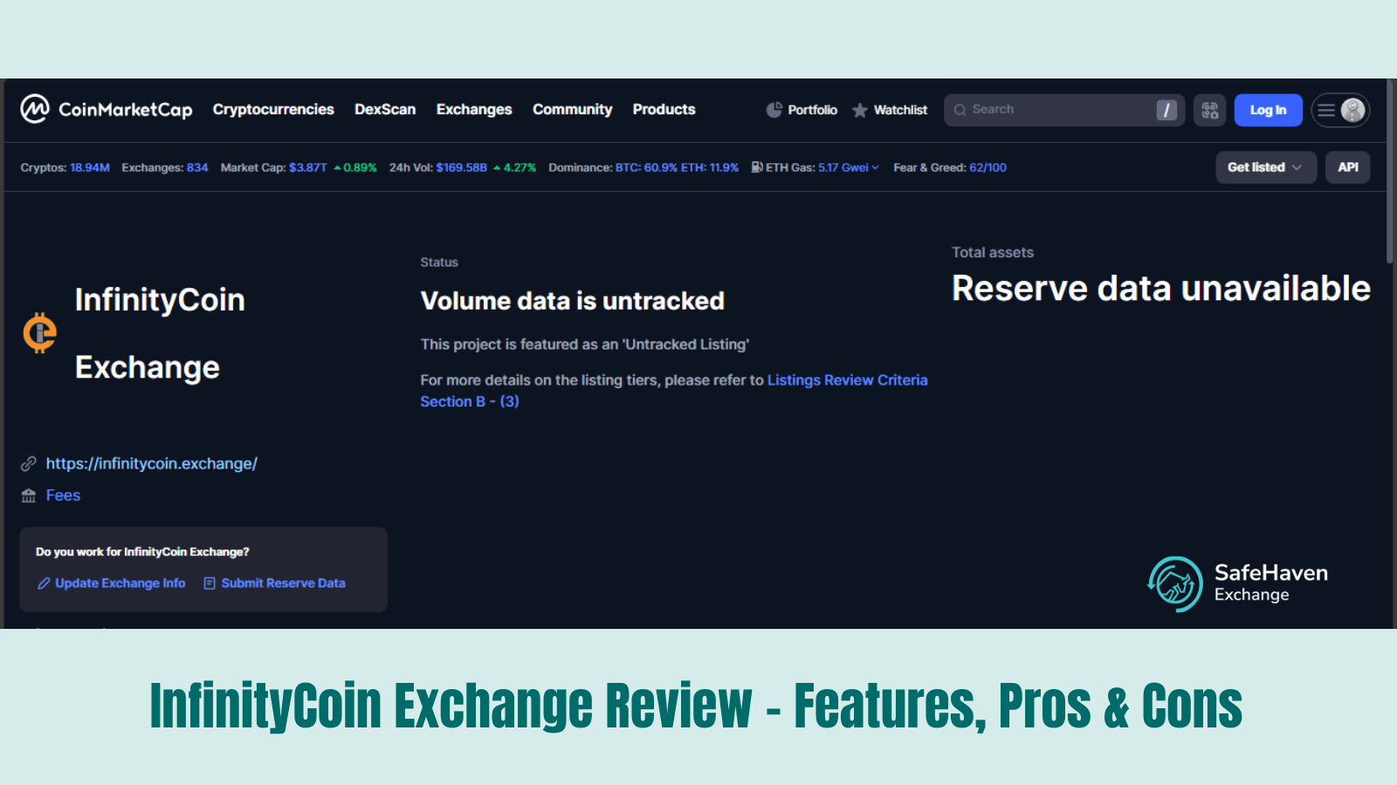This screenshot has width=1397, height=785.
Task: Click the Fees bank icon
Action: (x=29, y=495)
